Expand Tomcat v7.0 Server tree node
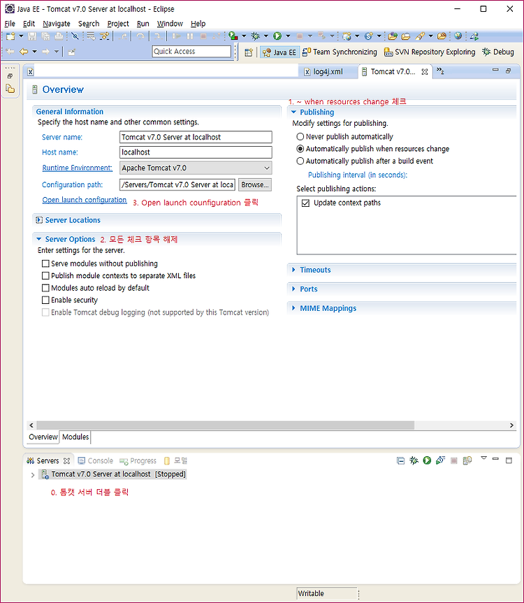This screenshot has height=603, width=524. [33, 475]
